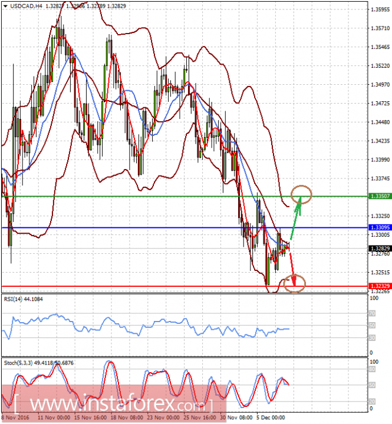Click the 11 Nov 00:00 time label
This screenshot has height=424, width=392.
coord(54,418)
